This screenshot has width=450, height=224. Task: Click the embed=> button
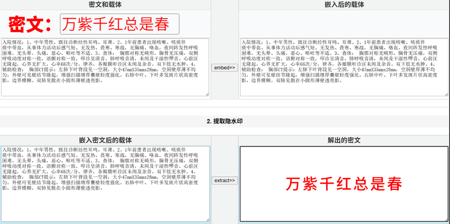coord(224,68)
